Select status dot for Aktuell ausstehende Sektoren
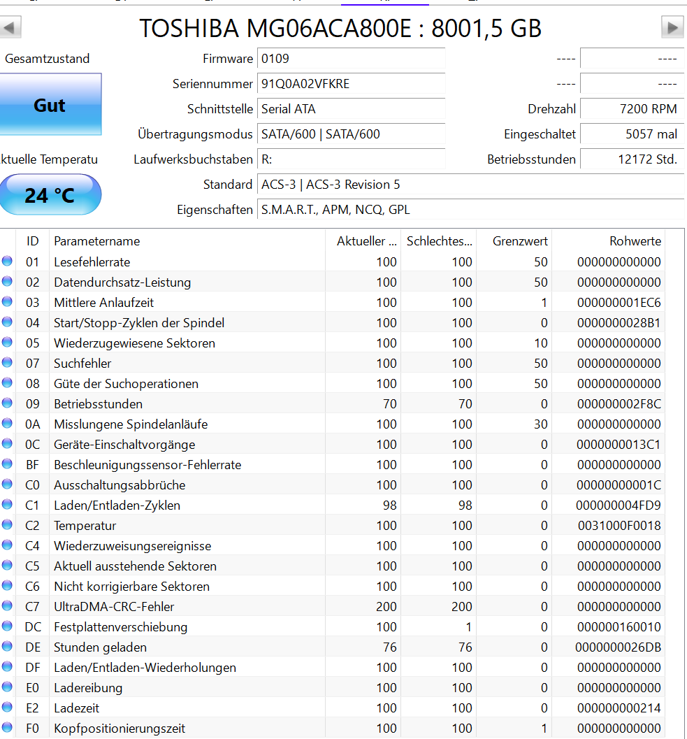The height and width of the screenshot is (739, 687). (x=7, y=565)
